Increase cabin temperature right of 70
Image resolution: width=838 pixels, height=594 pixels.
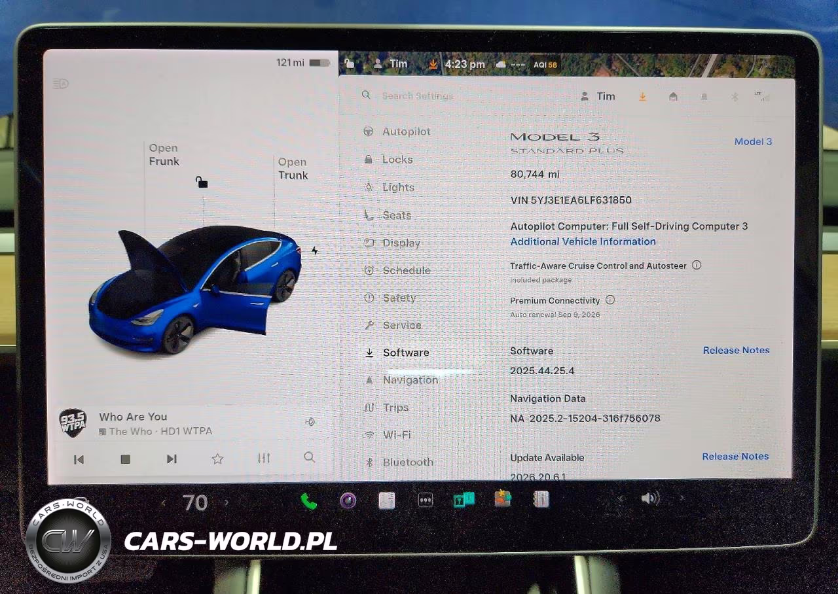click(x=227, y=502)
